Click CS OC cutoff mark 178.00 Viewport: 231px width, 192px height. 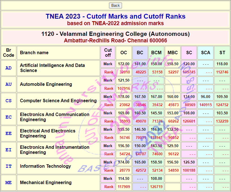coord(124,97)
